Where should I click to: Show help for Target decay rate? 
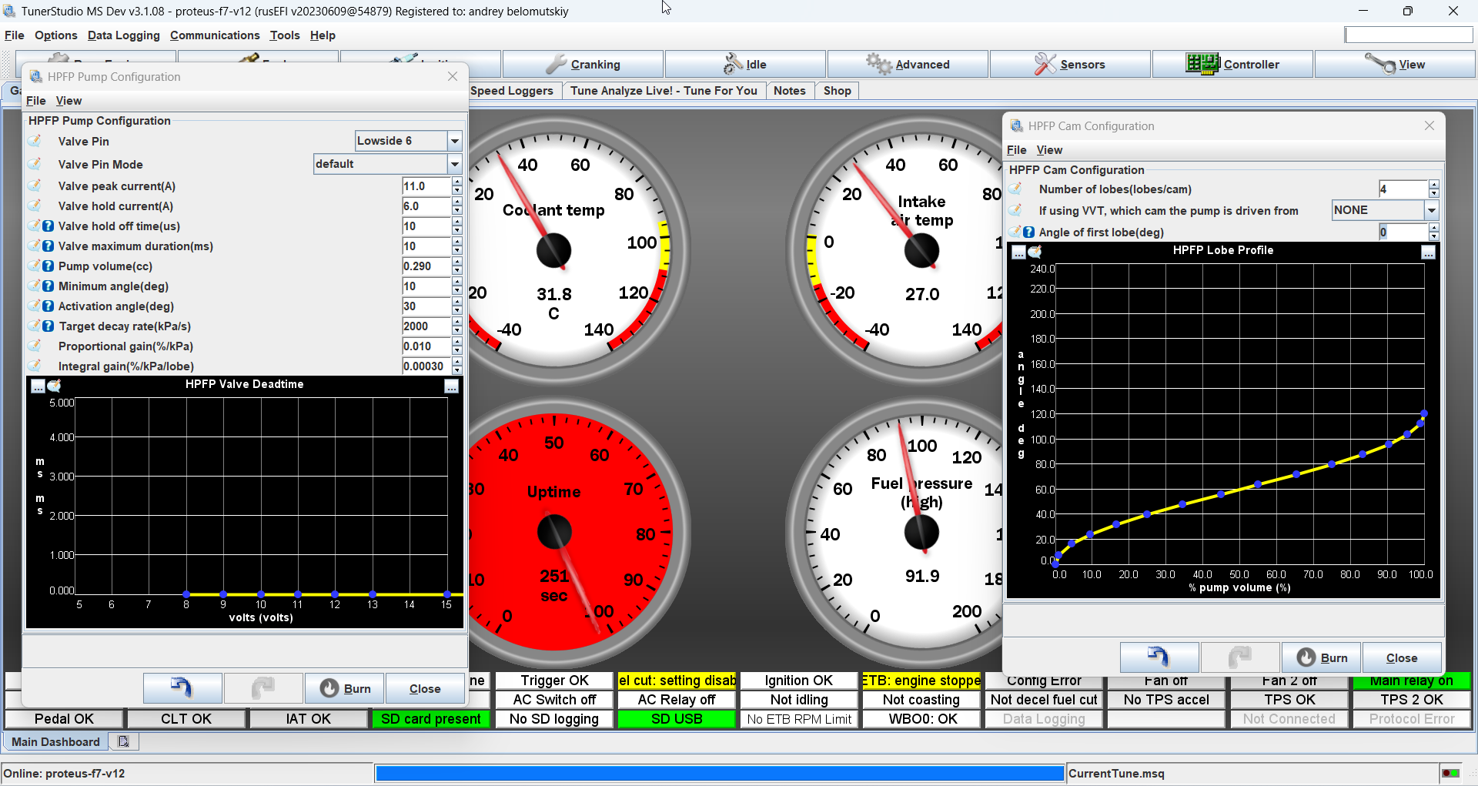tap(48, 326)
